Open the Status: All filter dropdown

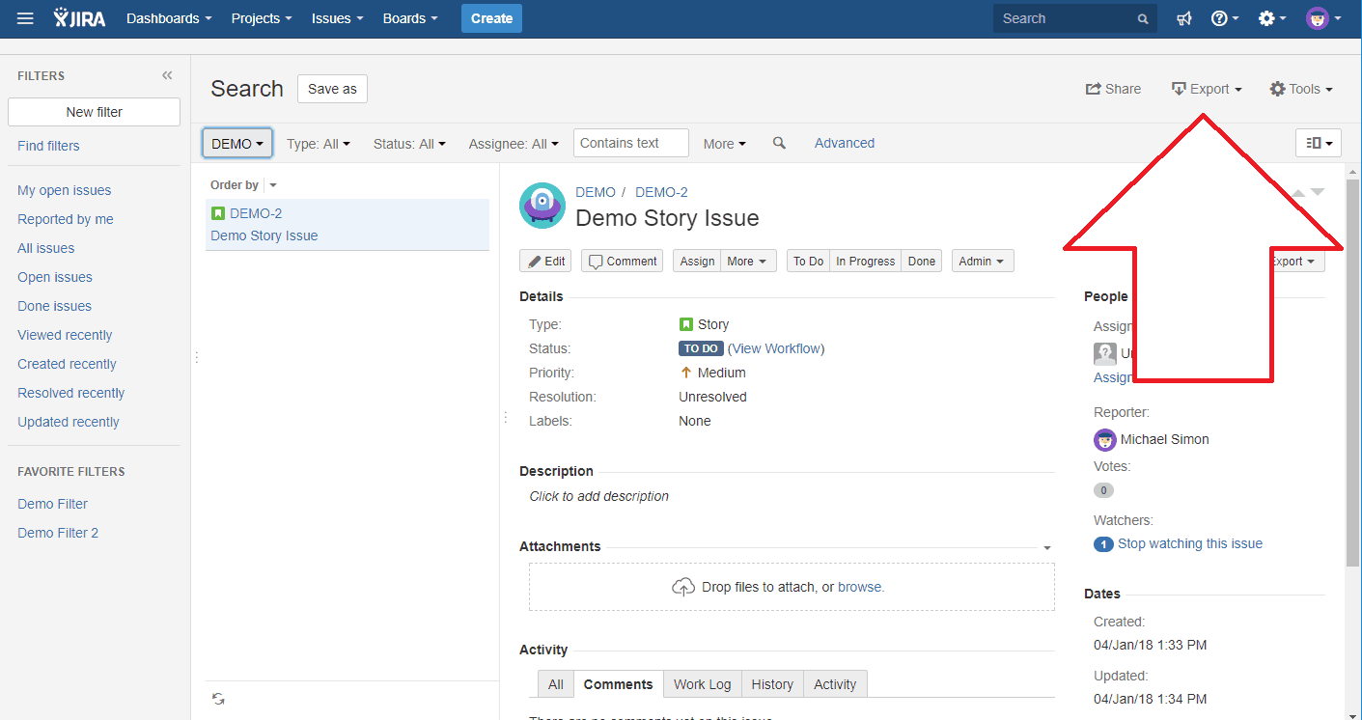[407, 143]
